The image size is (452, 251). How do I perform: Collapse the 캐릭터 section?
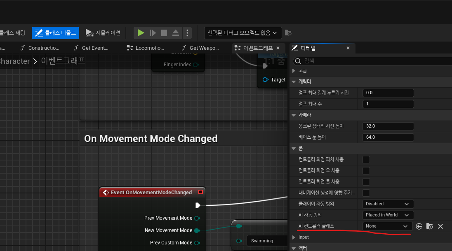(294, 81)
